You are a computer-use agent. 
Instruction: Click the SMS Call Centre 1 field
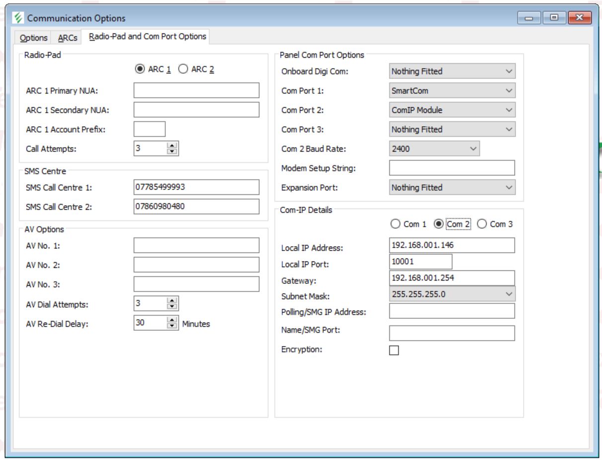pos(196,187)
